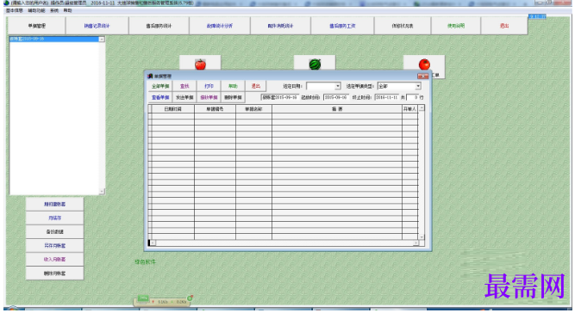Click the account set name field beside 起始时间
581x313 pixels.
pyautogui.click(x=280, y=97)
